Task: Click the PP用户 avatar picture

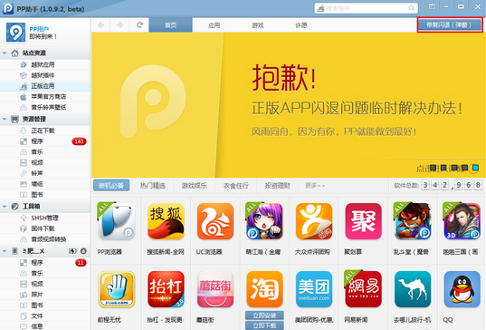Action: (15, 32)
